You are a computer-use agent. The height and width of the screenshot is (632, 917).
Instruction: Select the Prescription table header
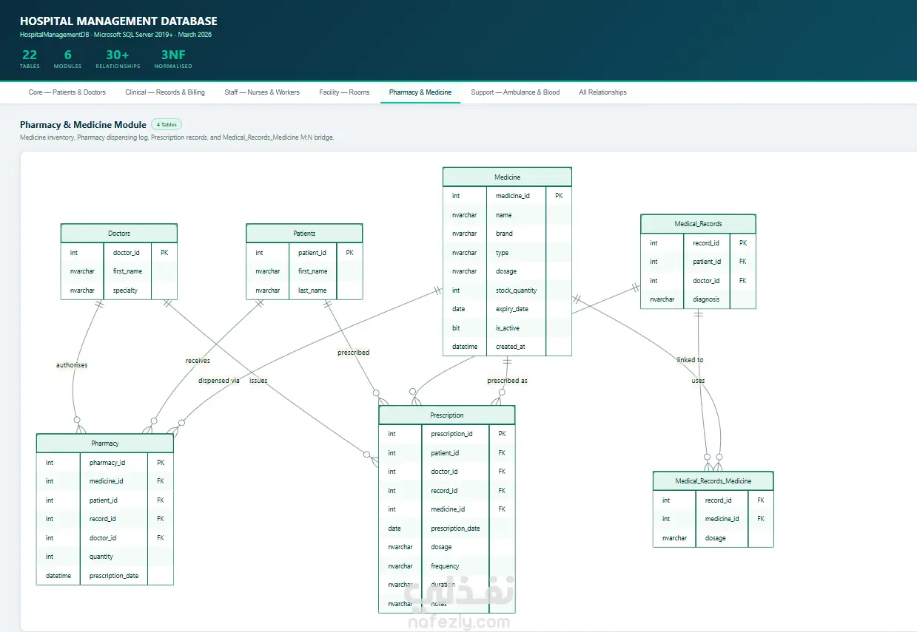point(447,415)
